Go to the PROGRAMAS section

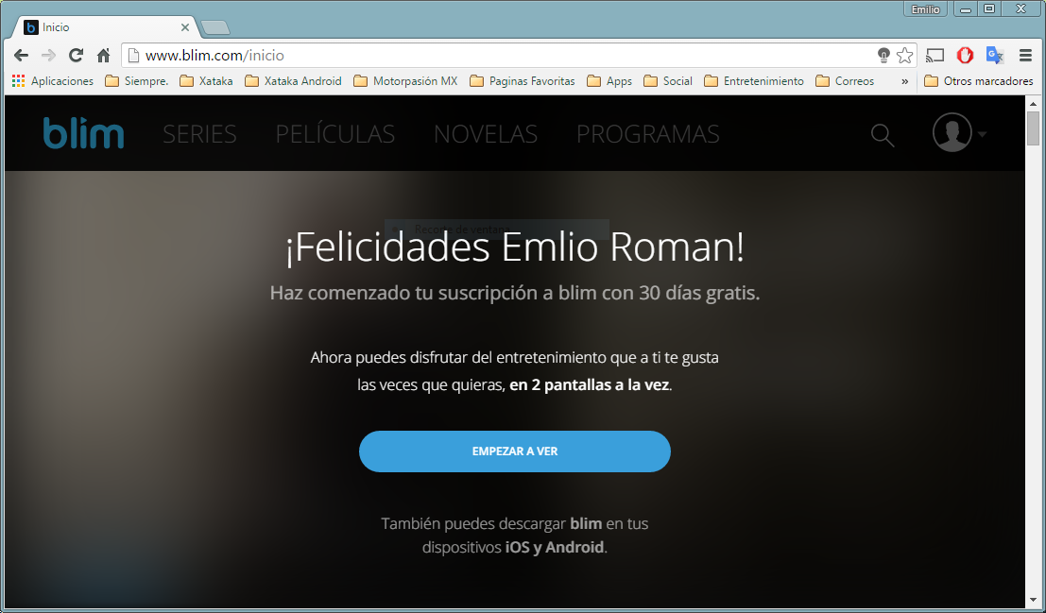click(x=648, y=134)
